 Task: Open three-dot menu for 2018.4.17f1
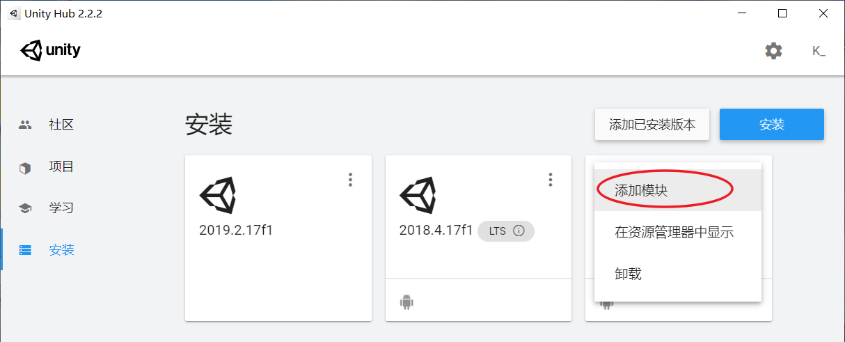pyautogui.click(x=550, y=180)
